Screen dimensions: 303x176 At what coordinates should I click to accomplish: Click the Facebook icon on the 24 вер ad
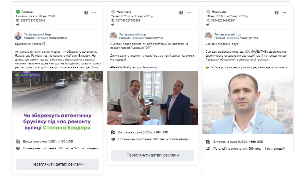click(181, 13)
